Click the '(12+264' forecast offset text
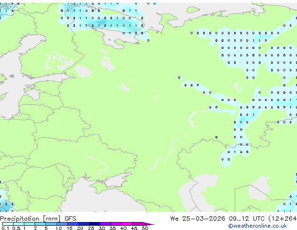Viewport: 297px width, 230px height. tap(282, 219)
